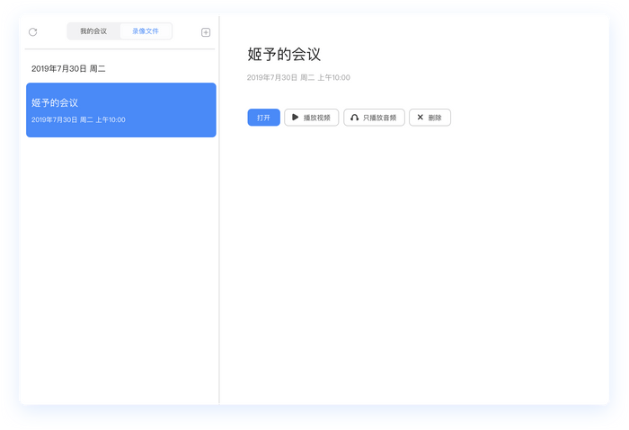Switch to the 我的会议 tab
Image resolution: width=629 pixels, height=430 pixels.
click(x=93, y=31)
